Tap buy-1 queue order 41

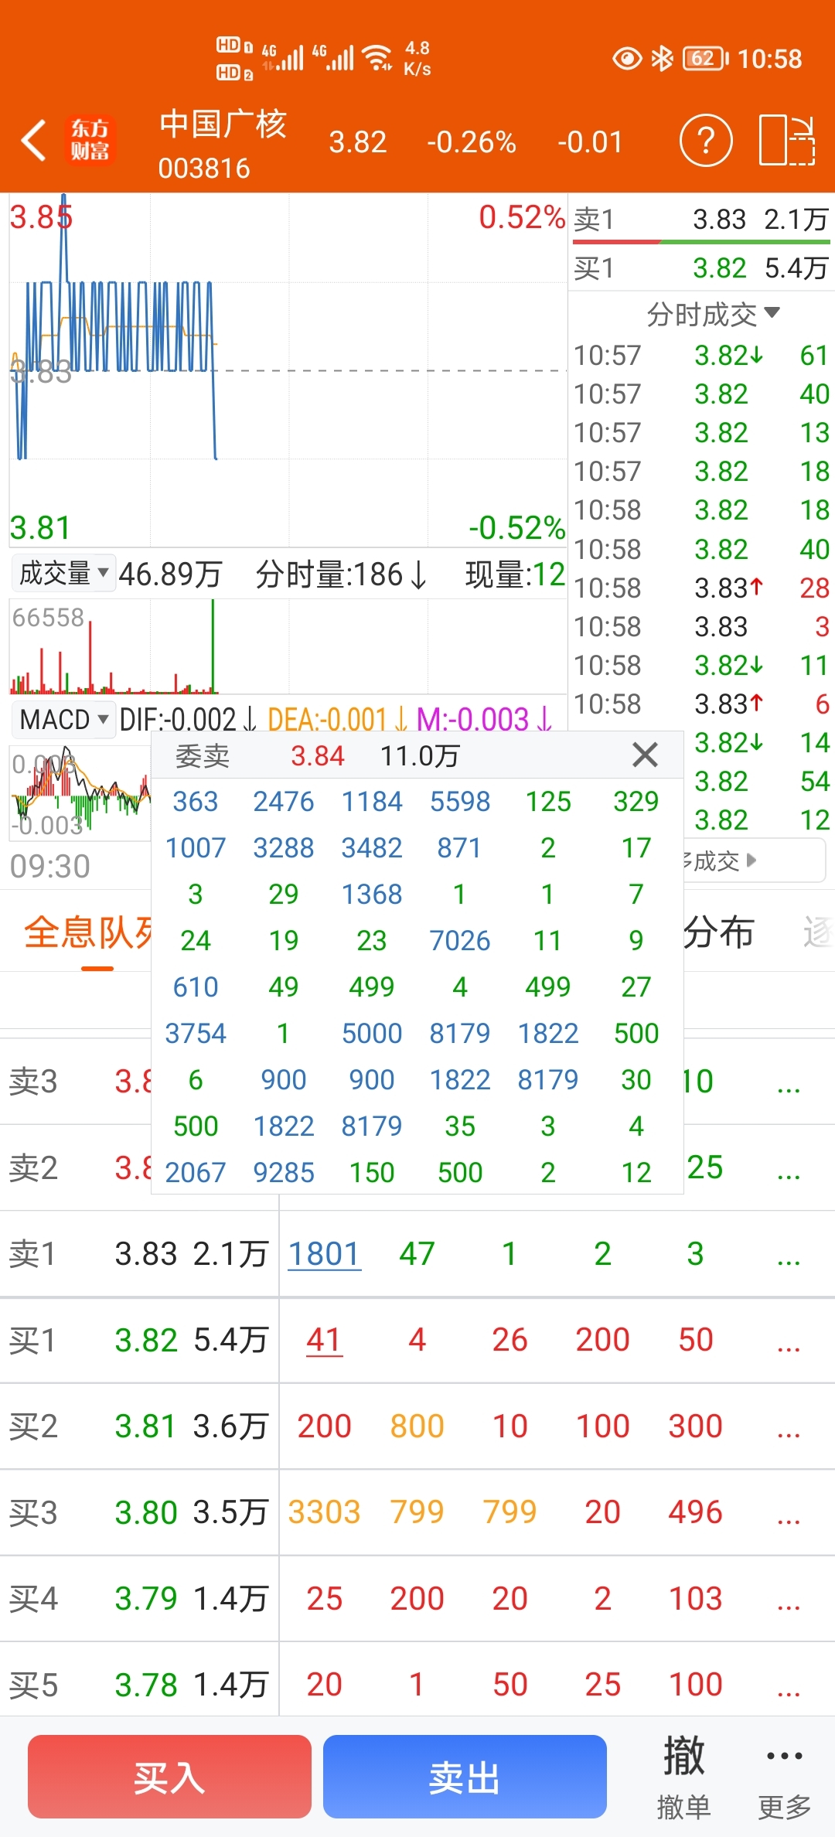pos(324,1340)
